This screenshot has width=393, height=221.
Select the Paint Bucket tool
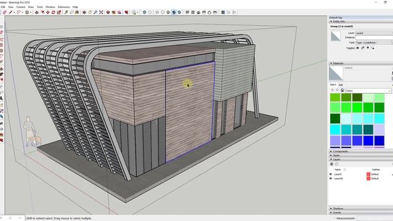[77, 12]
